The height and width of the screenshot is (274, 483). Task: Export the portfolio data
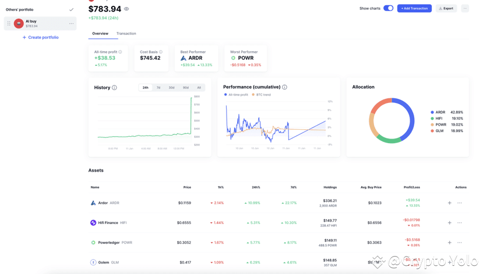click(x=446, y=8)
